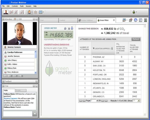The image size is (150, 120).
Task: Select attendee Melissa Stein in list
Action: coord(19,68)
